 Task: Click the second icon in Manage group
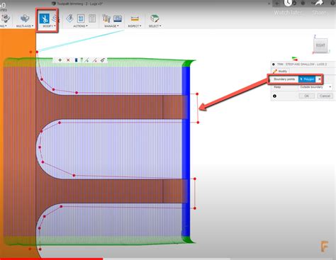[x=118, y=18]
